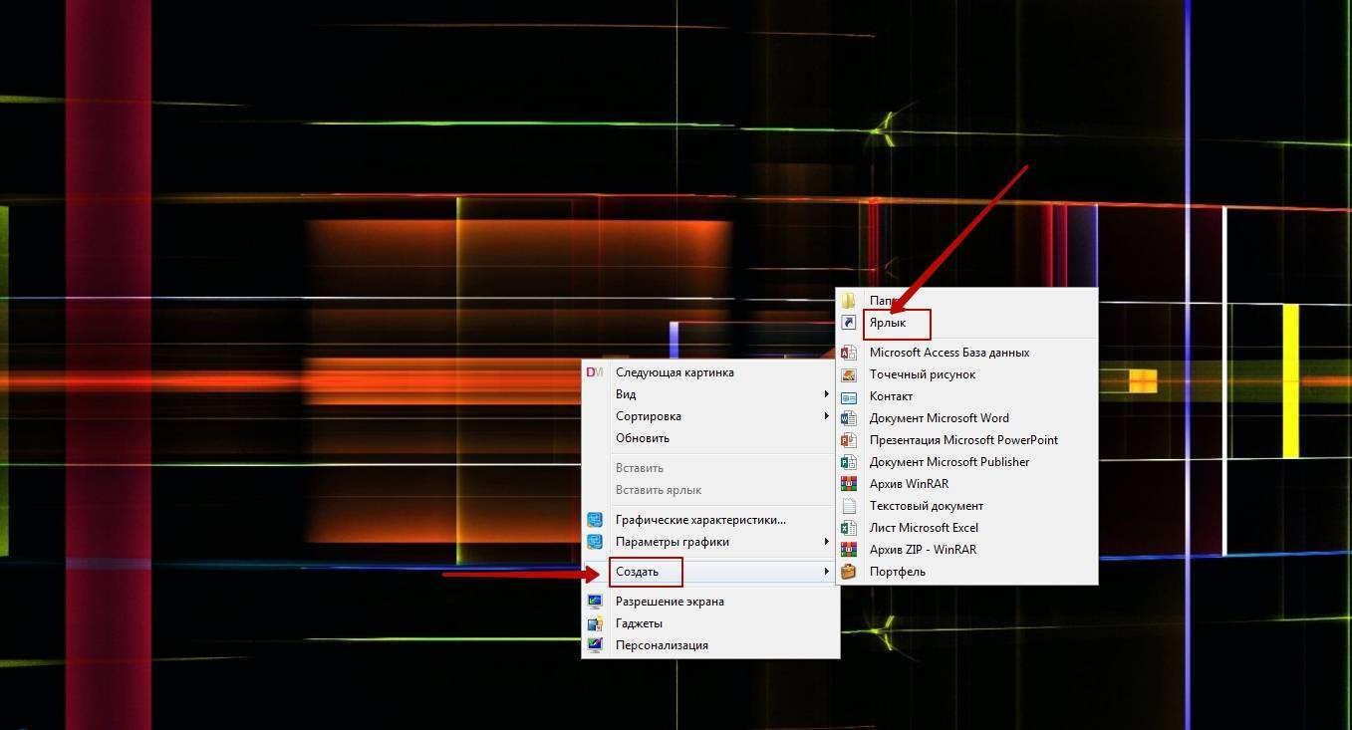
Task: Expand the Параметры графики submenu arrow
Action: [826, 542]
